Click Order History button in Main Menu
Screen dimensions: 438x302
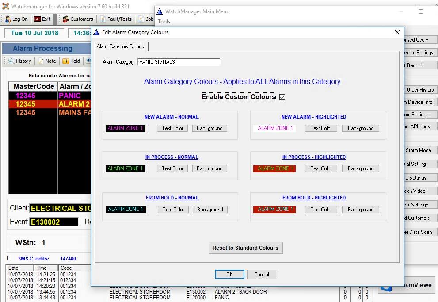point(420,90)
